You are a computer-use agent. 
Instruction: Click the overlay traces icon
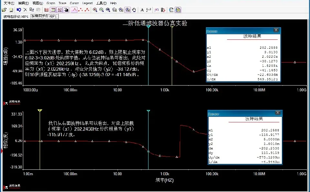[157, 10]
